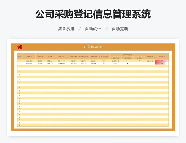Click the 采购金额 column header
Viewport: 186px width, 143px height.
(x=94, y=56)
